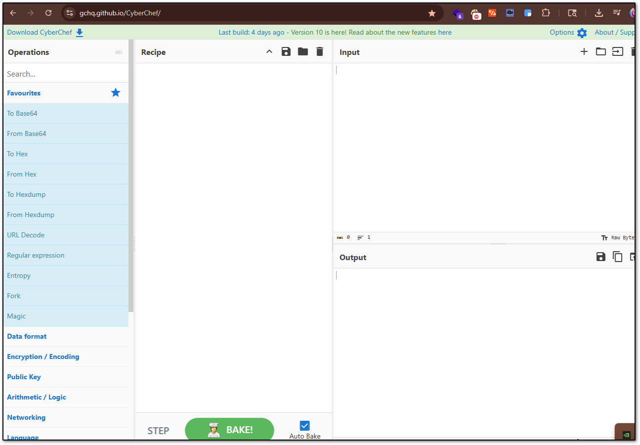
Task: Click the purple extension icon with badge 6
Action: tap(458, 14)
